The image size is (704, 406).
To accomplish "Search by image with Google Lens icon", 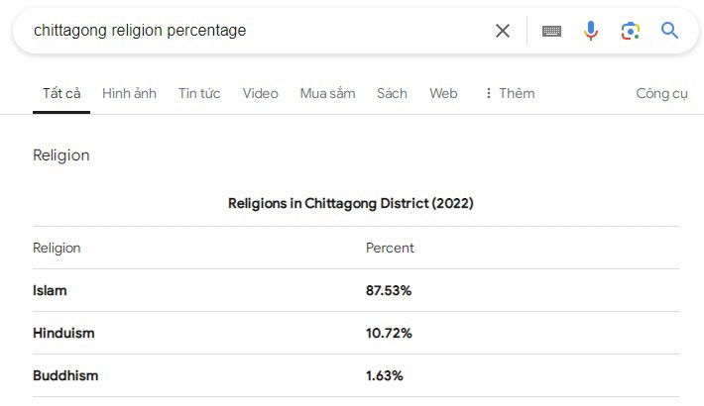I will click(631, 31).
